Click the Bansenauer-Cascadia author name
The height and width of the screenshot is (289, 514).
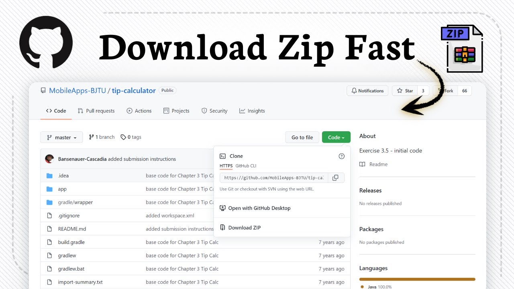click(x=82, y=159)
